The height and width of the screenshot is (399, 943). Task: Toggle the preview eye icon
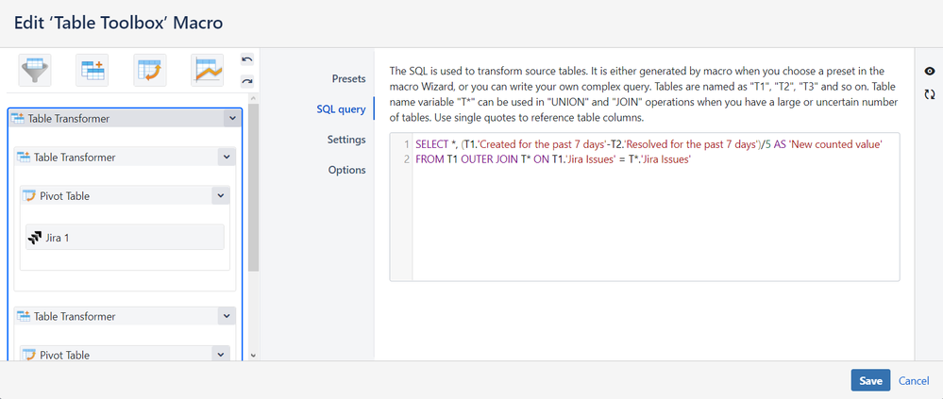click(930, 72)
